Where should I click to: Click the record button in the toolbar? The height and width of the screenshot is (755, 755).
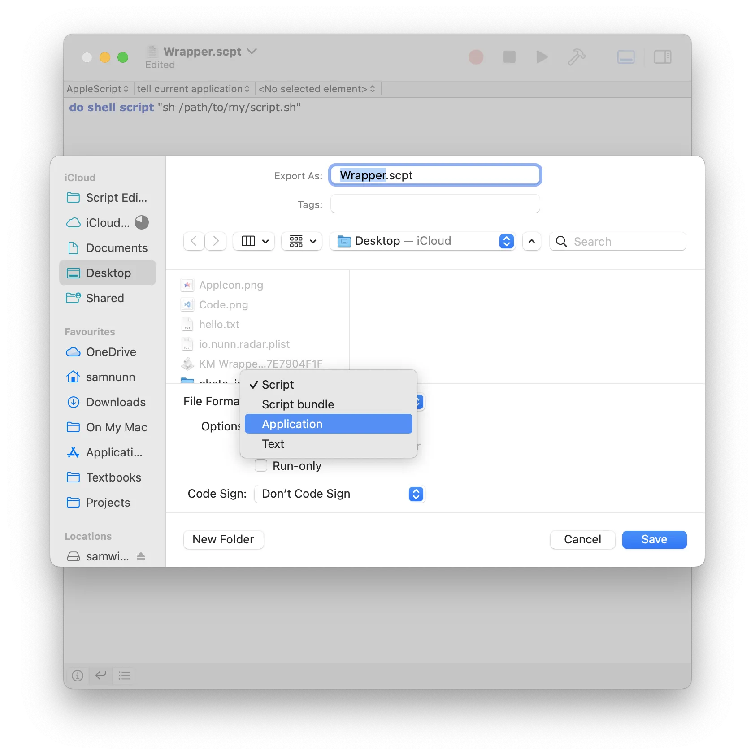[x=476, y=57]
